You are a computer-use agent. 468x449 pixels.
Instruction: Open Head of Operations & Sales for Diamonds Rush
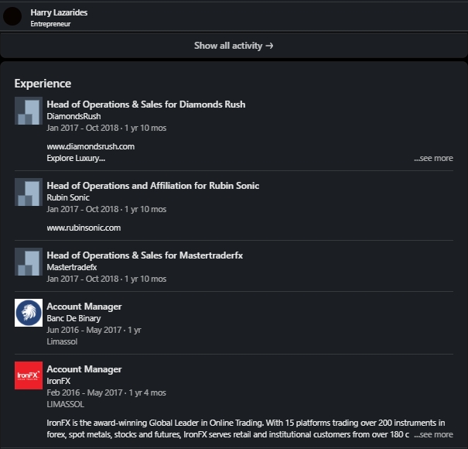[146, 105]
